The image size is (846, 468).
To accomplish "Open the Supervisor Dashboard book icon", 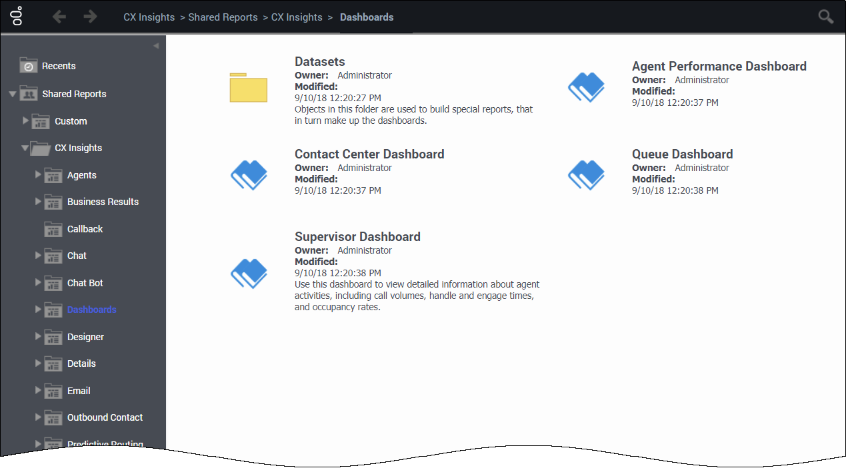I will click(x=249, y=272).
